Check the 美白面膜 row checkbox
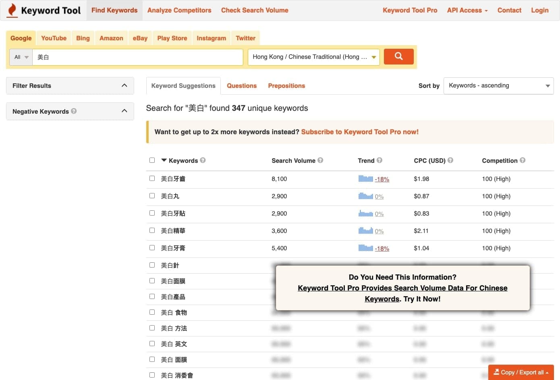 (x=152, y=280)
